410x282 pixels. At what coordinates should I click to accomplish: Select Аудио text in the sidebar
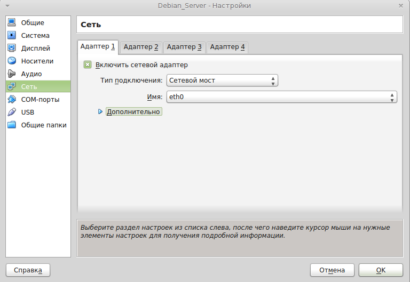(x=31, y=74)
